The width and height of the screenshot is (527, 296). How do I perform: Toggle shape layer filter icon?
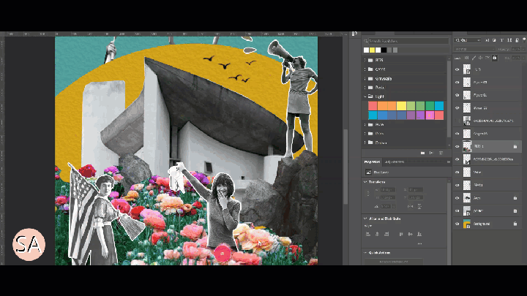(x=509, y=40)
